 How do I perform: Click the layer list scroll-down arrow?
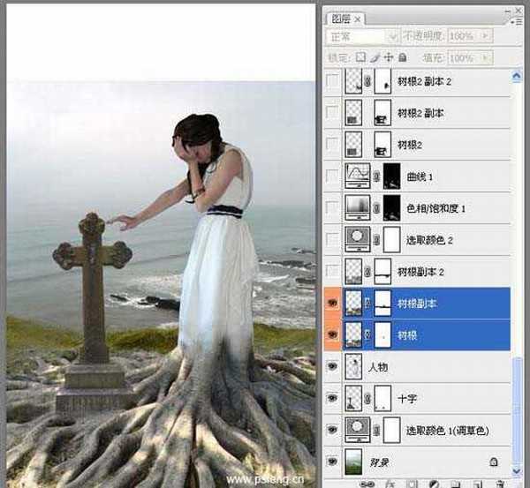tap(517, 470)
